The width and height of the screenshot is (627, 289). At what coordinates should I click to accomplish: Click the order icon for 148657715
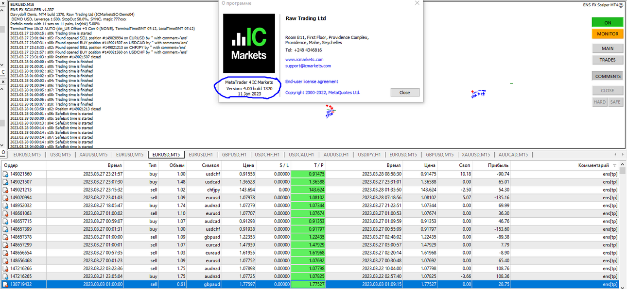[x=6, y=221]
